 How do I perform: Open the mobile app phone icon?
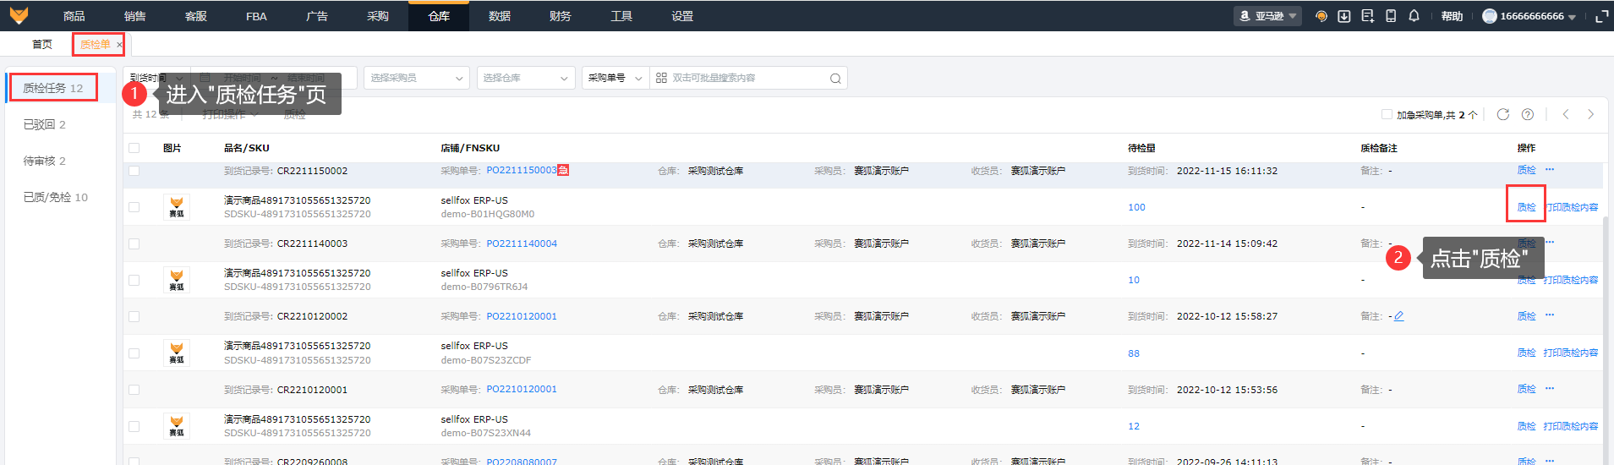click(x=1391, y=16)
